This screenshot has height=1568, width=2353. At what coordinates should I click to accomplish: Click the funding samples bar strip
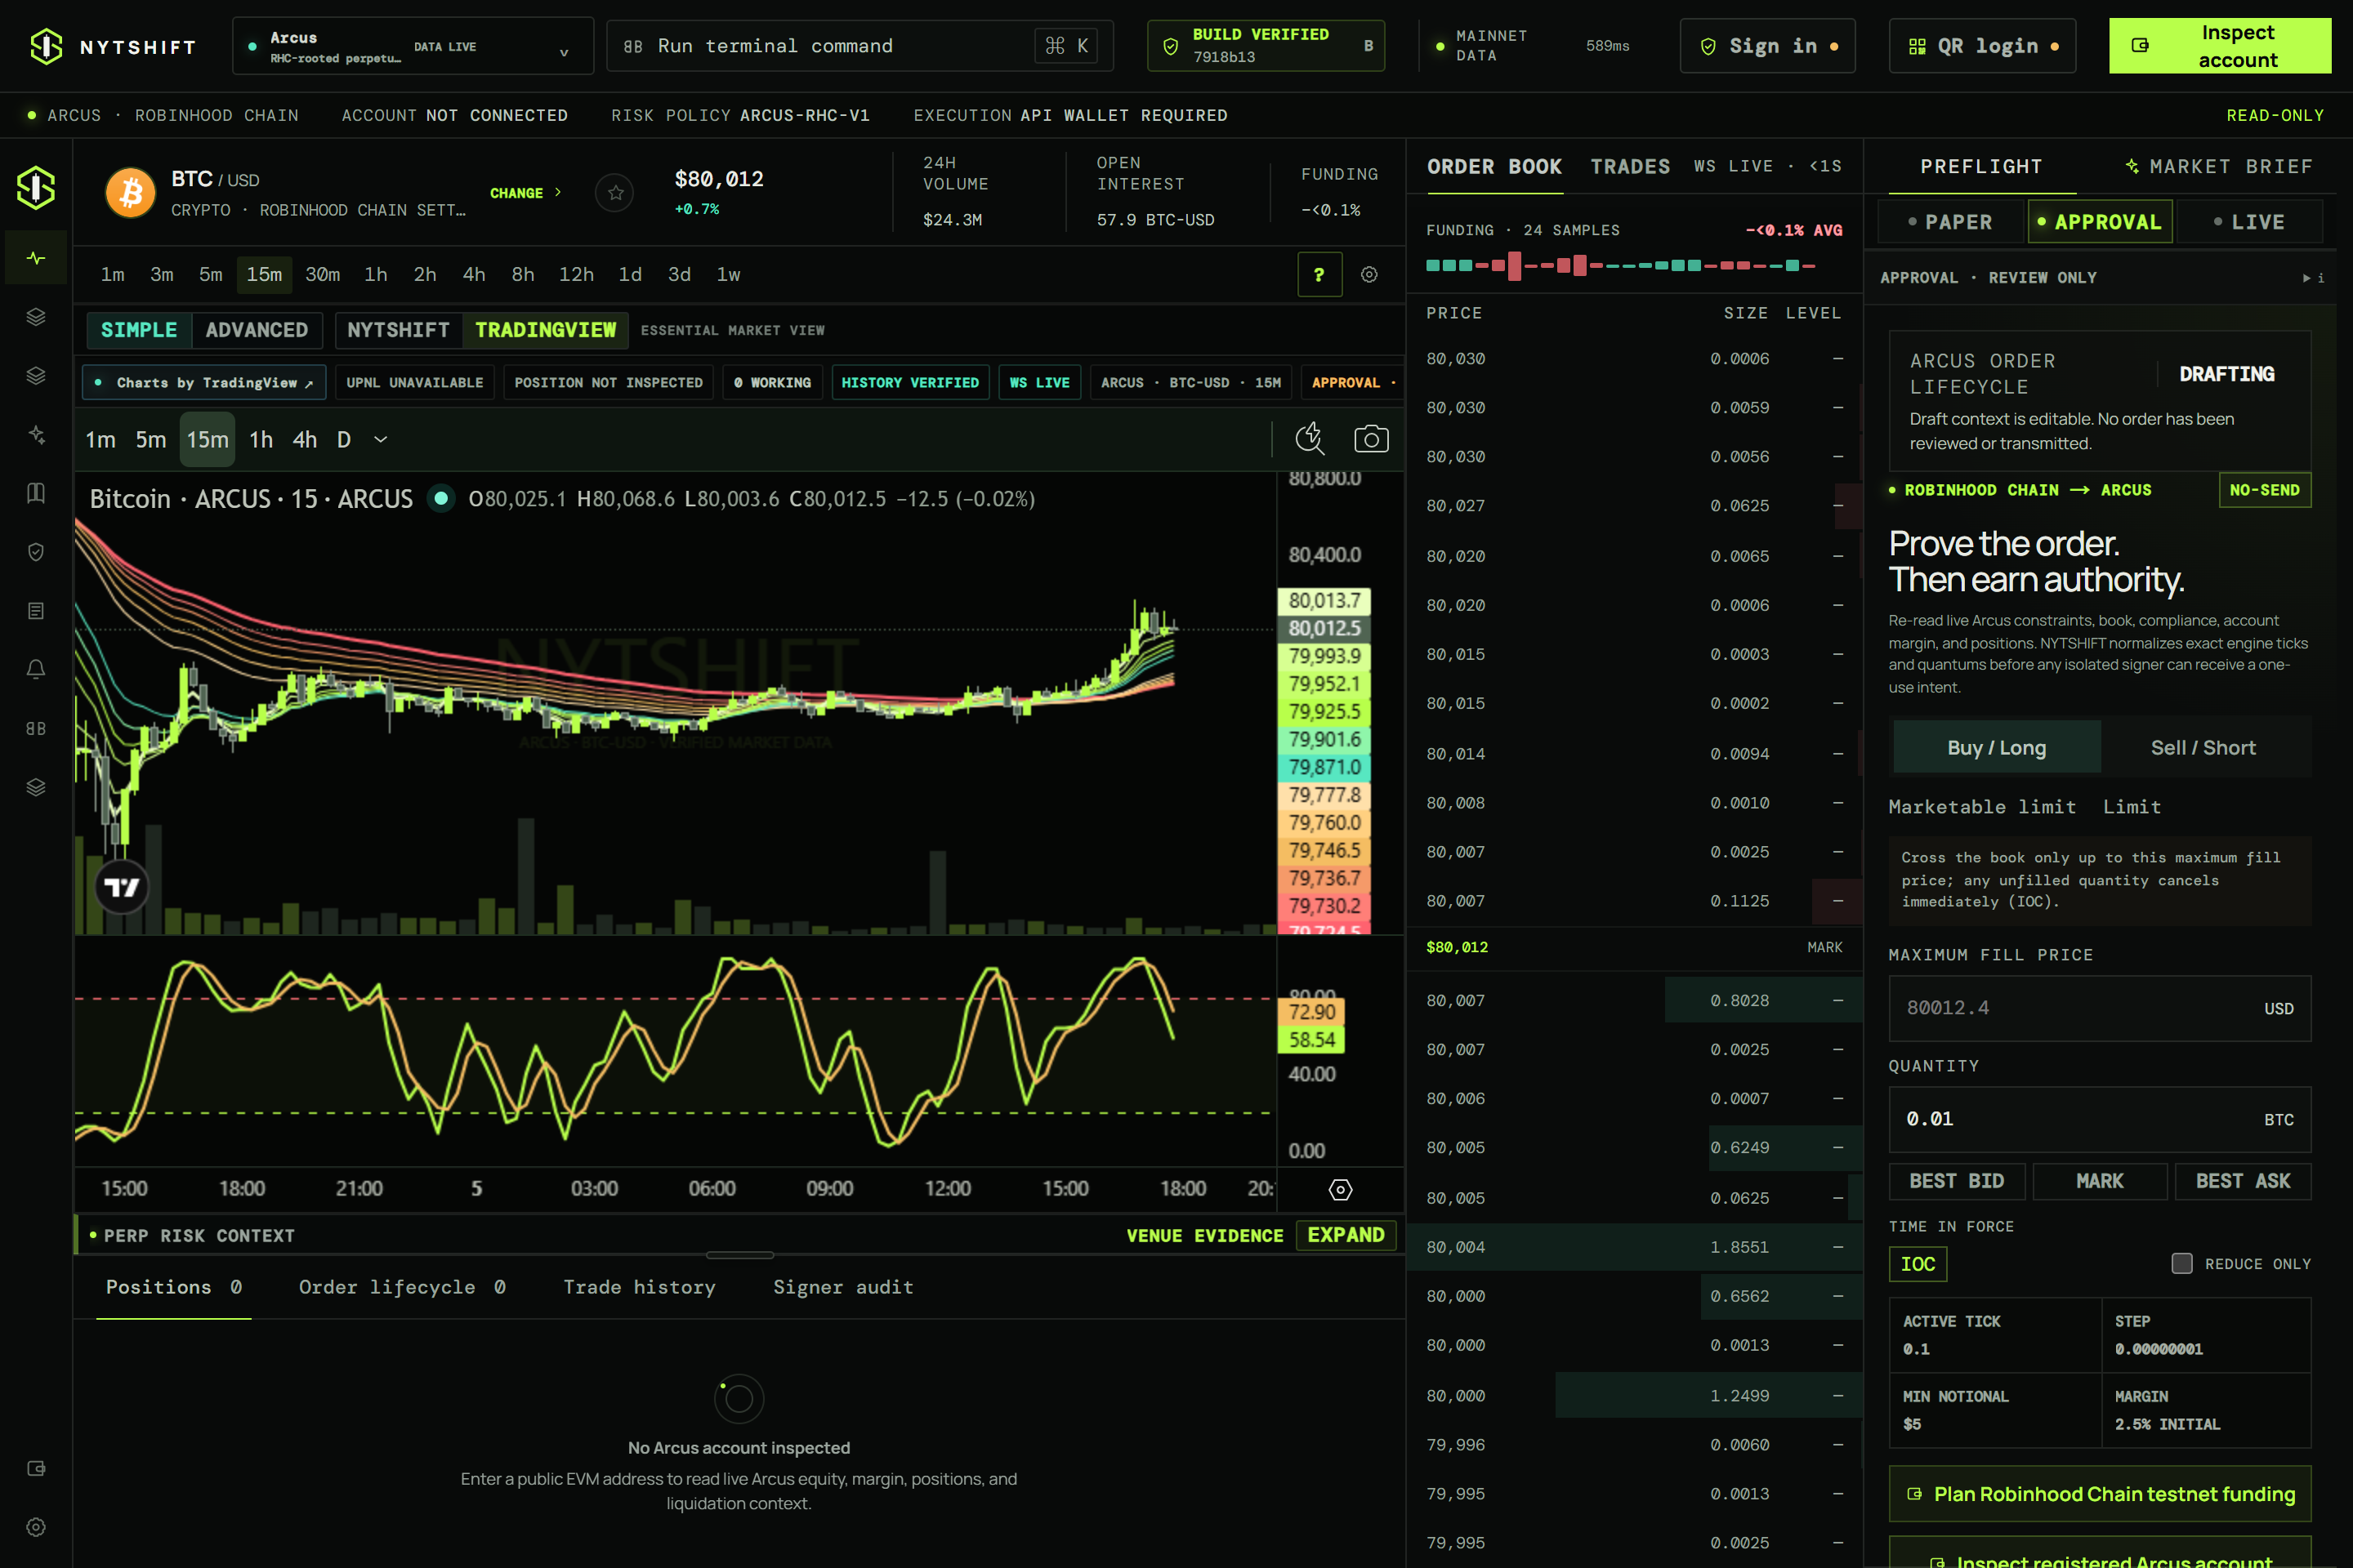click(1621, 265)
